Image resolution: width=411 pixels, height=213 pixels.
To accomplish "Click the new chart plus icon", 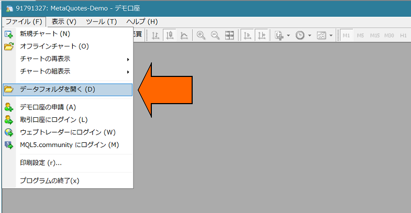I will (x=9, y=34).
